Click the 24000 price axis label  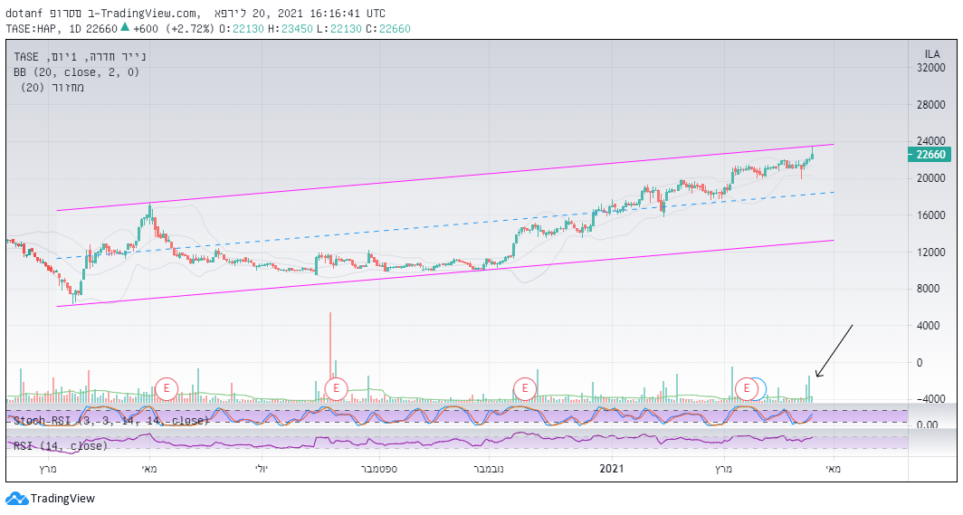(930, 141)
